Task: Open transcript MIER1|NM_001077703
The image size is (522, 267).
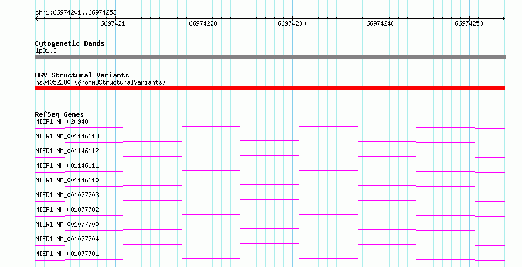Action: [x=67, y=195]
